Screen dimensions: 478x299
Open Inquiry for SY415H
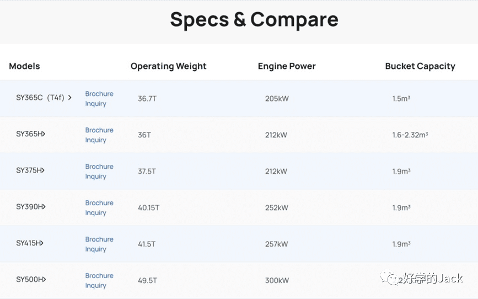pos(96,249)
